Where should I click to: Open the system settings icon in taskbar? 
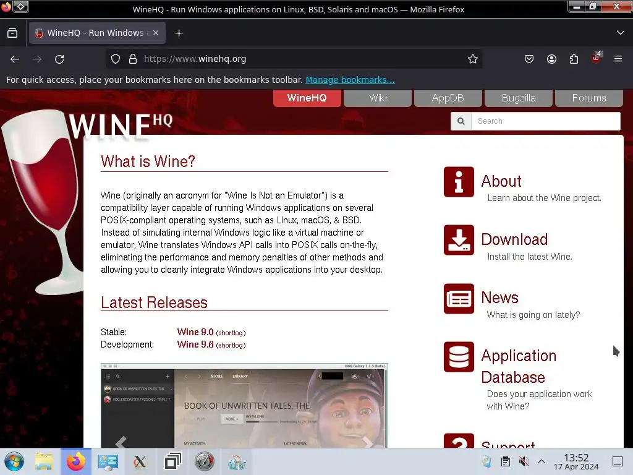[108, 461]
